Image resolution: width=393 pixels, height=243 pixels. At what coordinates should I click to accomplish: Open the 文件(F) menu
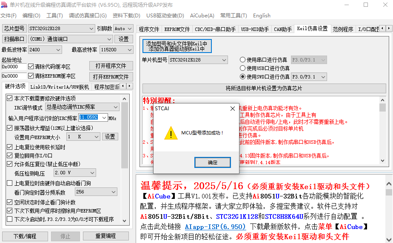(x=9, y=16)
